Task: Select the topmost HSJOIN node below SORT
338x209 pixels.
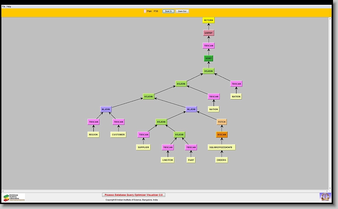Action: click(209, 71)
